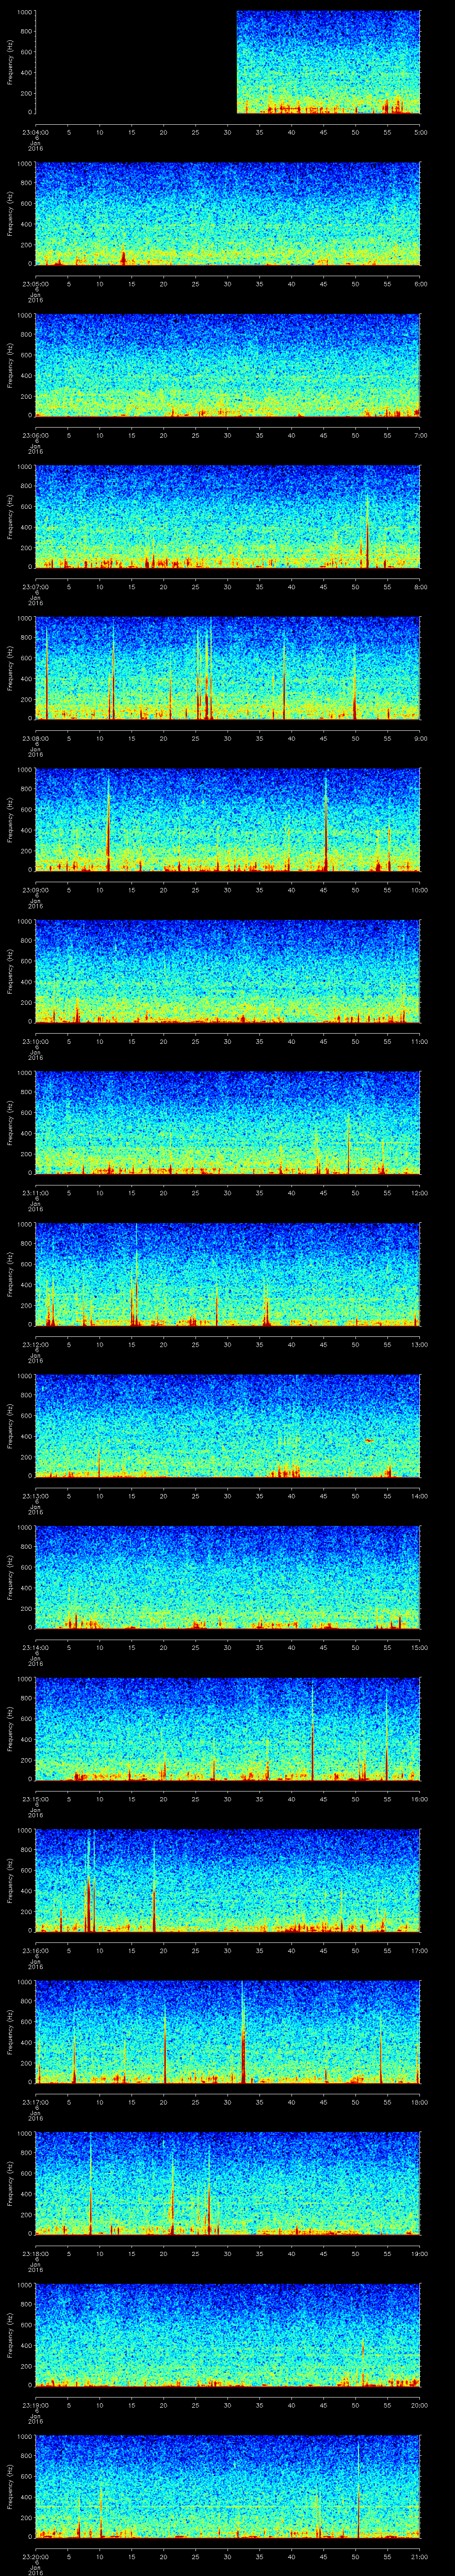Viewport: 455px width, 2576px height.
Task: Click the 16:00 end-of-axis time label
Action: point(420,1799)
